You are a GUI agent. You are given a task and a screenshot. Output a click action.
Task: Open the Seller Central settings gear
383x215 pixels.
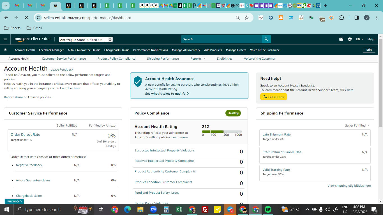point(350,39)
